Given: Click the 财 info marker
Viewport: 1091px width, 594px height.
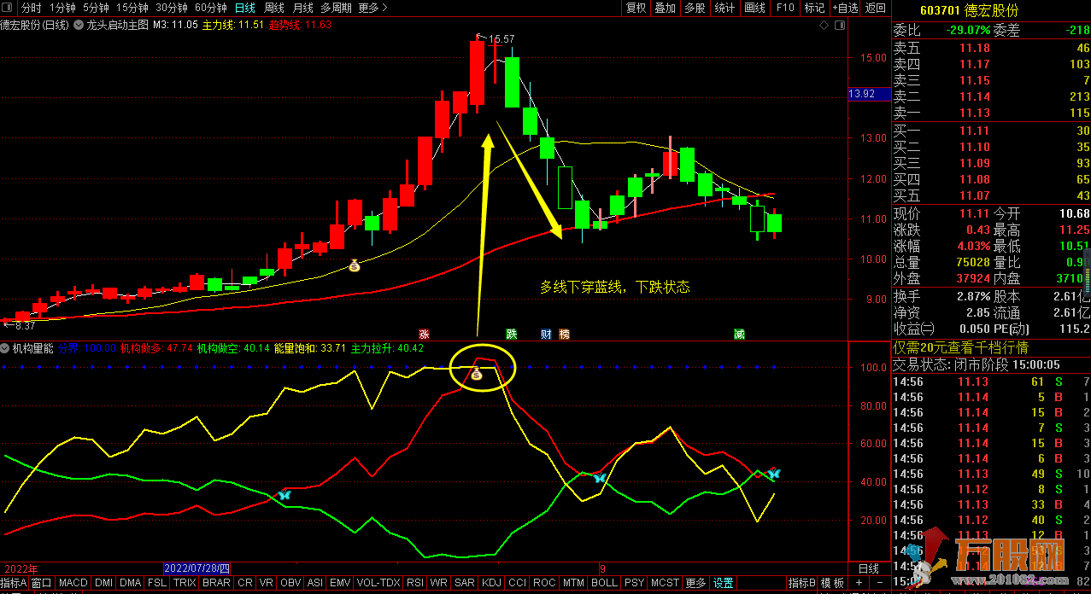Looking at the screenshot, I should click(x=547, y=334).
